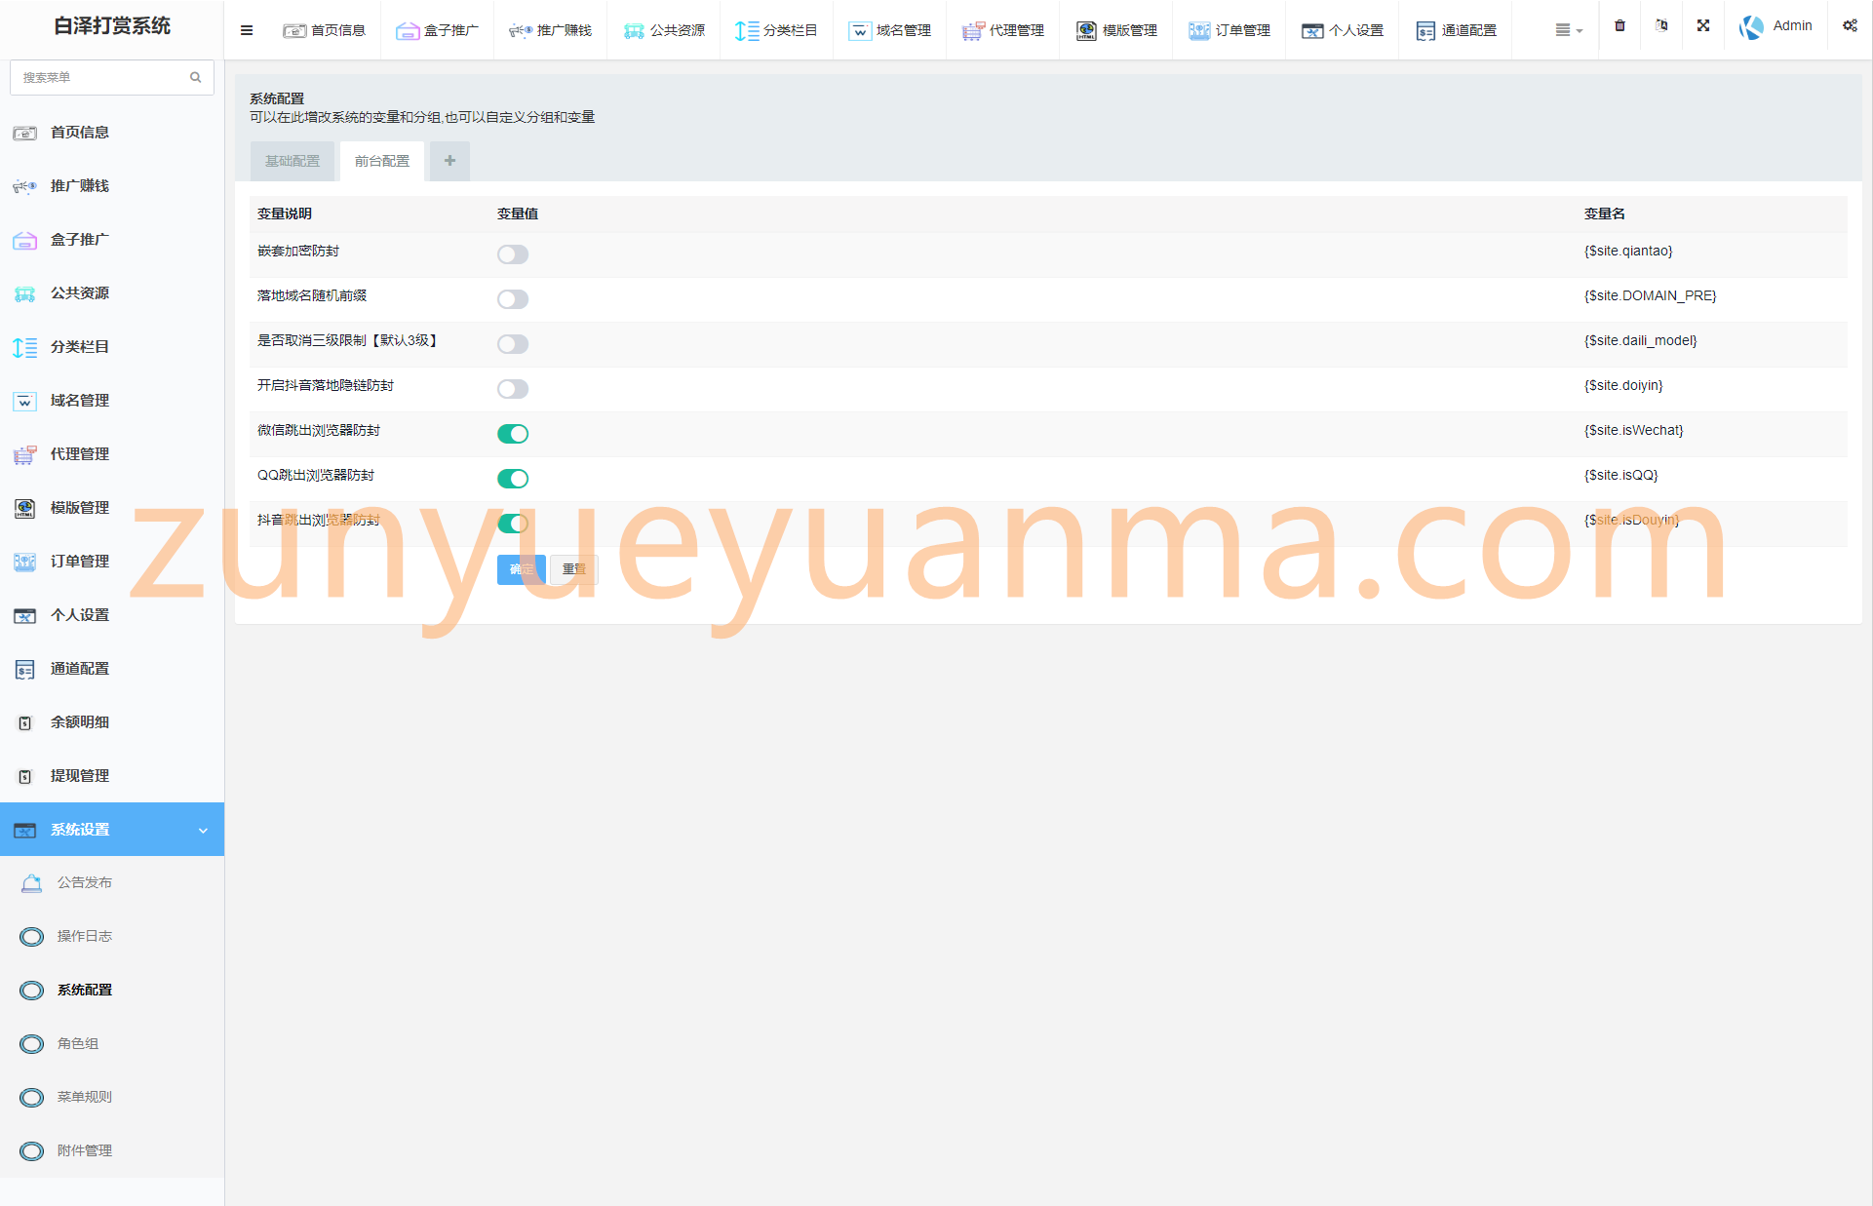Click the circle icon beside 角色组
This screenshot has width=1873, height=1206.
coord(32,1044)
